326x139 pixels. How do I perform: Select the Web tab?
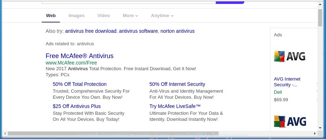click(51, 16)
